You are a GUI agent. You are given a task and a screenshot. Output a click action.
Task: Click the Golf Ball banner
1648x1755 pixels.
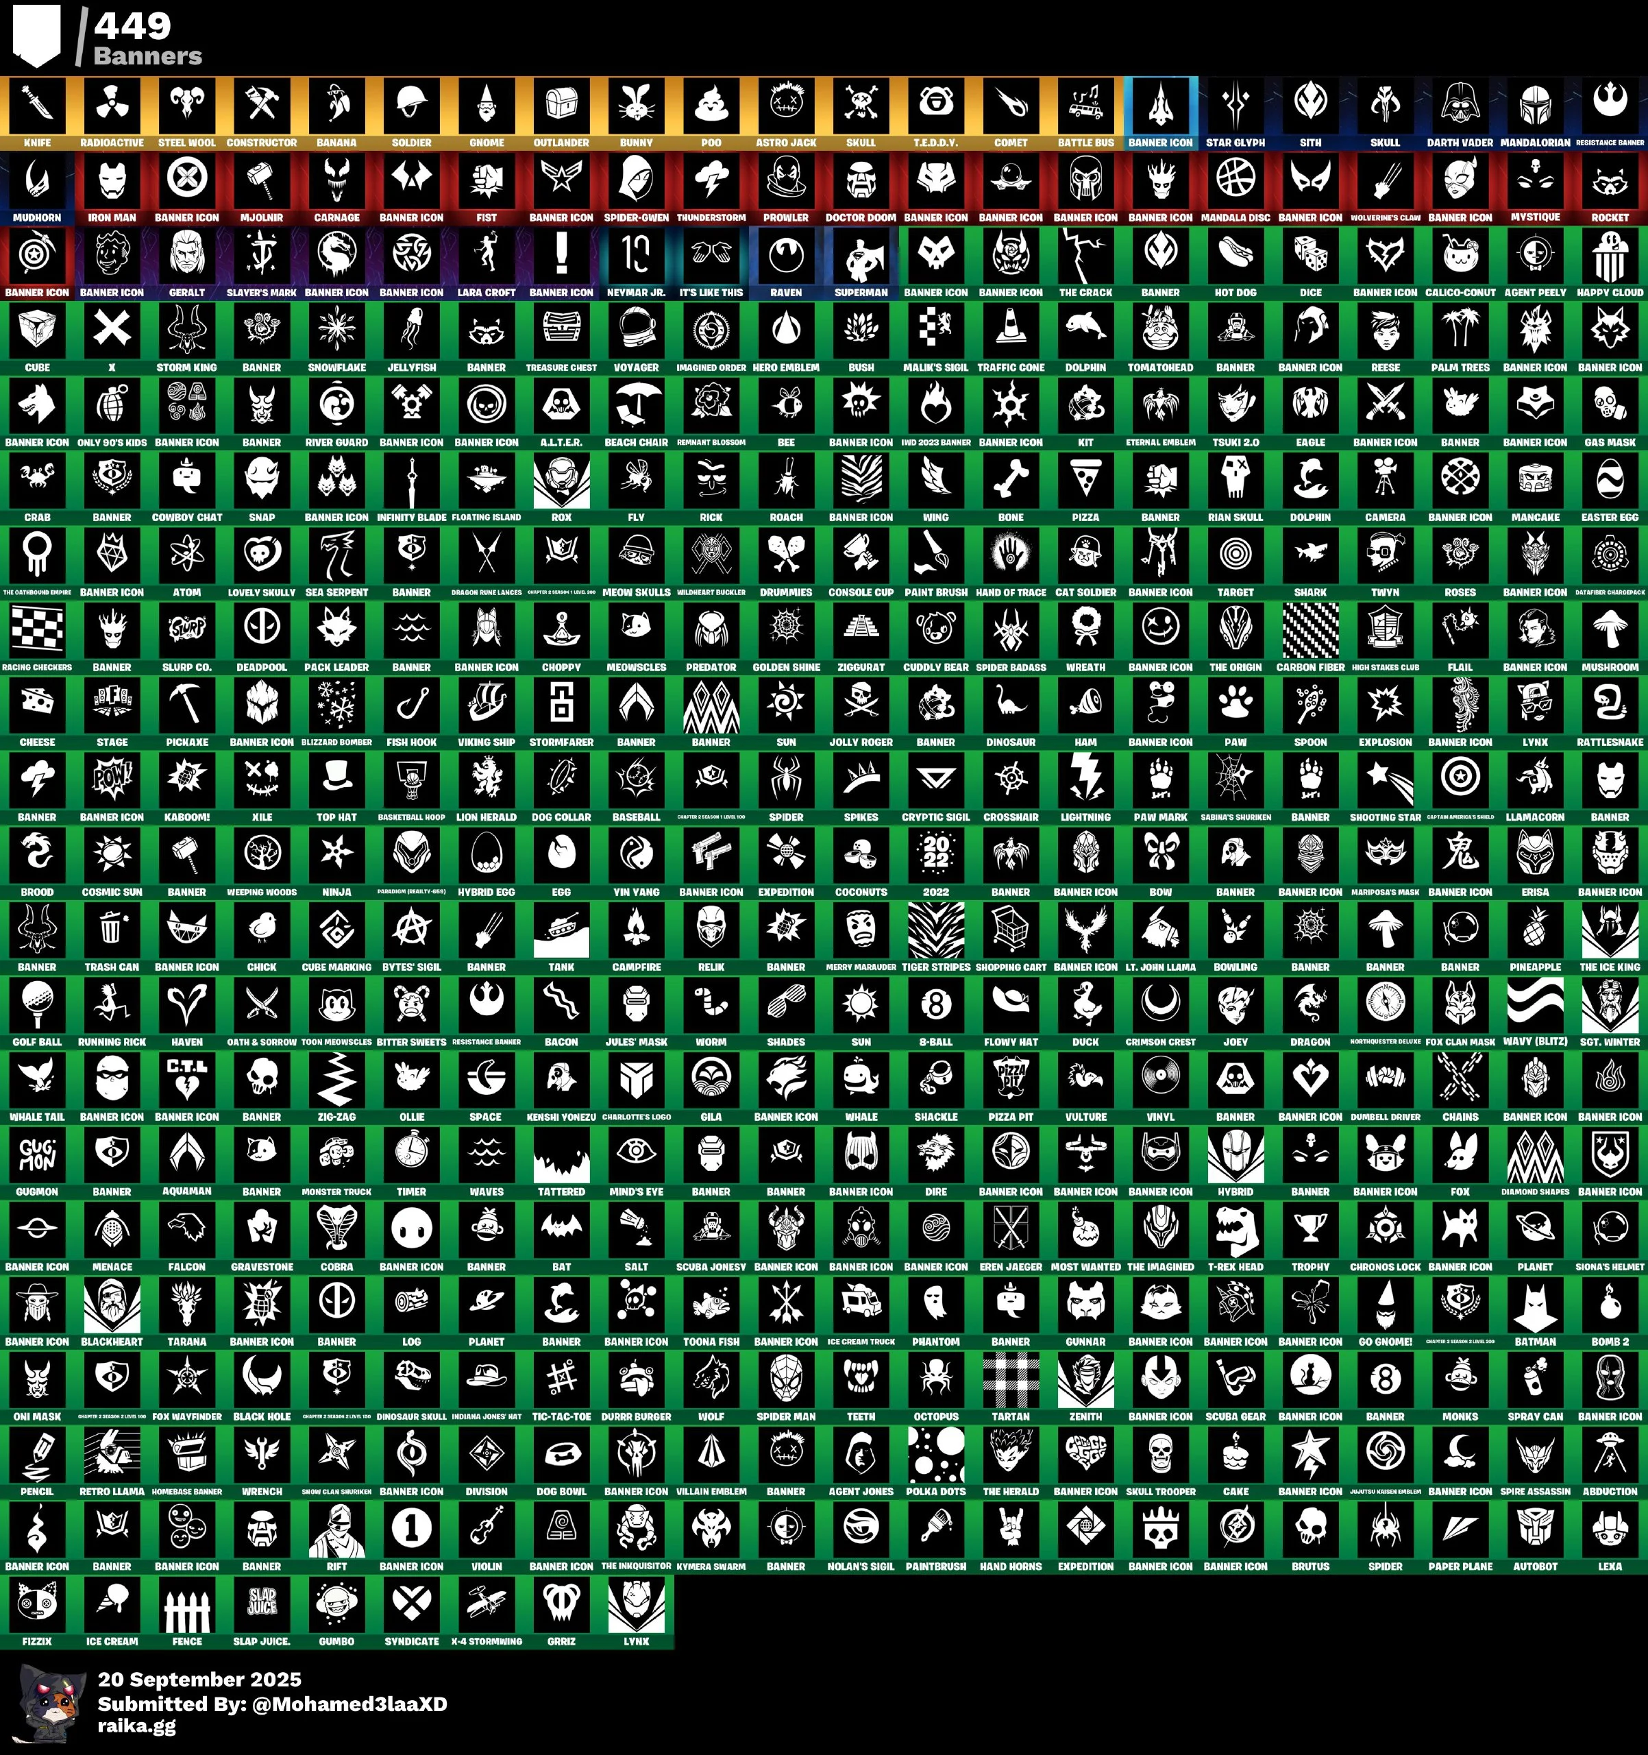(37, 1004)
